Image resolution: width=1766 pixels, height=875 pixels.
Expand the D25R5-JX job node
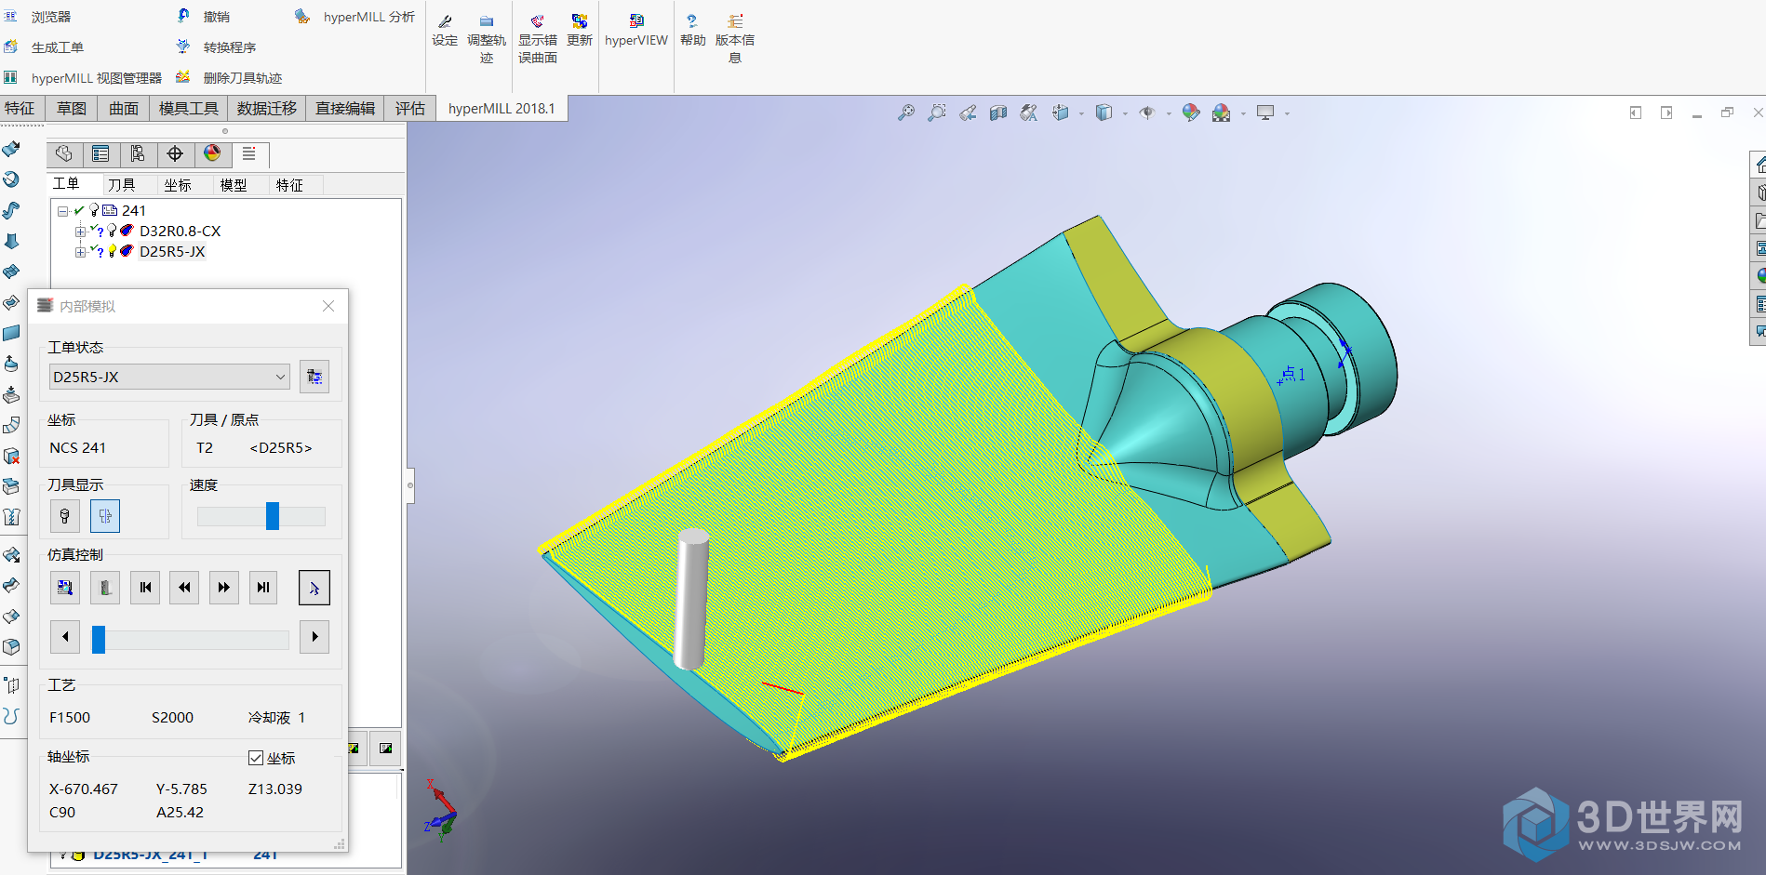pyautogui.click(x=80, y=252)
